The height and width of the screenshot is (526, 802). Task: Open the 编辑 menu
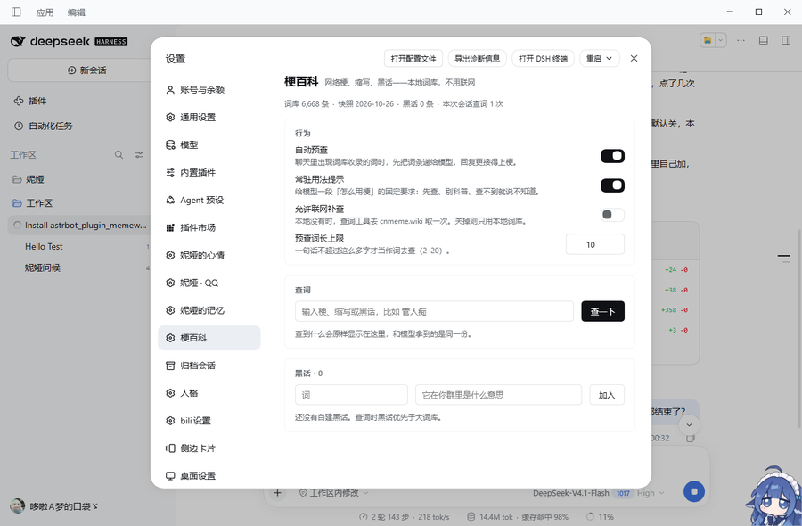coord(77,12)
